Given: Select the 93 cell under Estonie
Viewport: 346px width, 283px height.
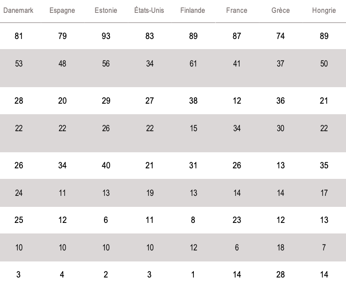Looking at the screenshot, I should click(106, 36).
